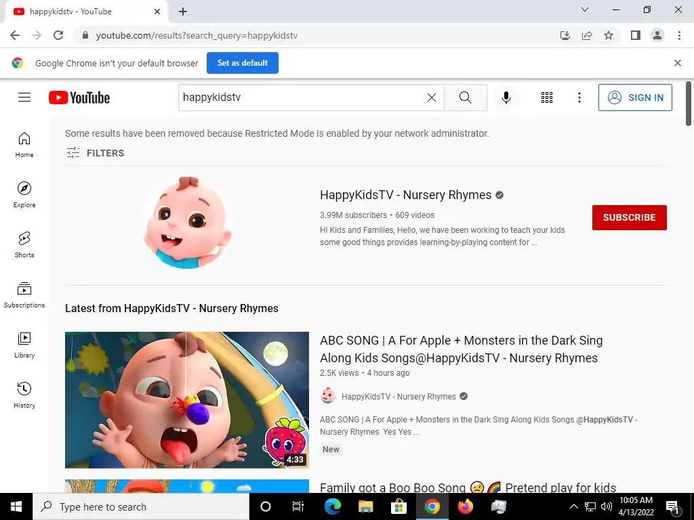Viewport: 694px width, 520px height.
Task: Open a new browser tab
Action: [183, 12]
